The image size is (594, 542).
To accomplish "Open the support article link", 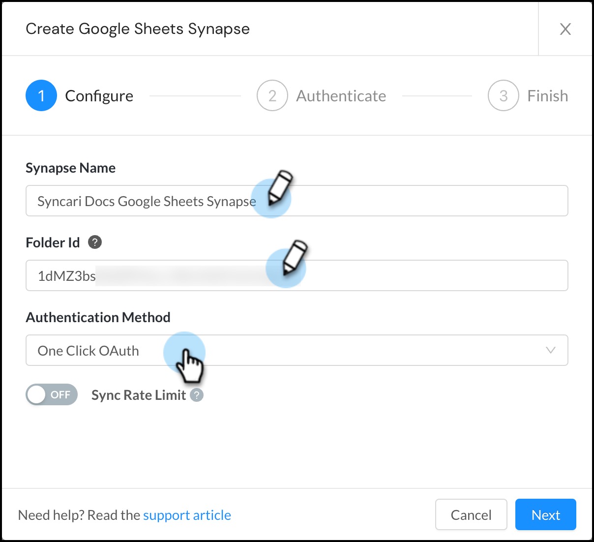I will (x=187, y=514).
